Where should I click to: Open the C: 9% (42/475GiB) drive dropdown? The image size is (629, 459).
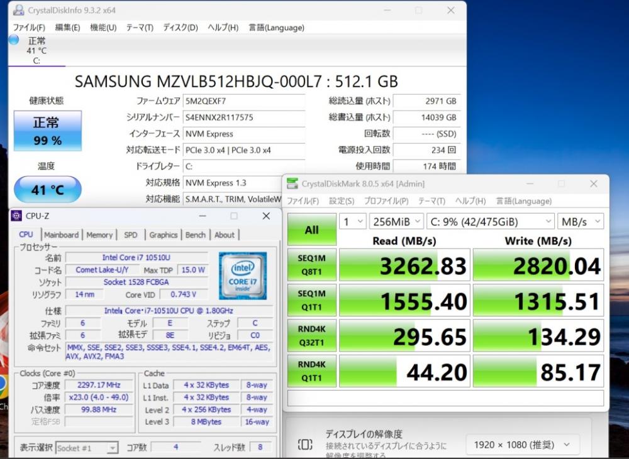point(491,222)
